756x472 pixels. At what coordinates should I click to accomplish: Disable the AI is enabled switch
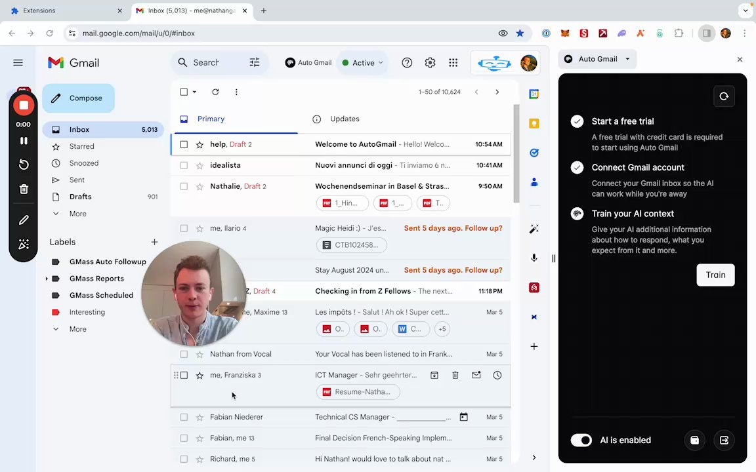581,440
